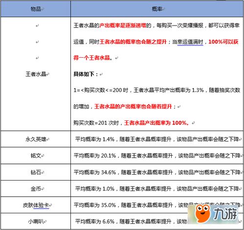Select the 皮肤体验卡 item cell
This screenshot has width=244, height=230.
point(36,205)
